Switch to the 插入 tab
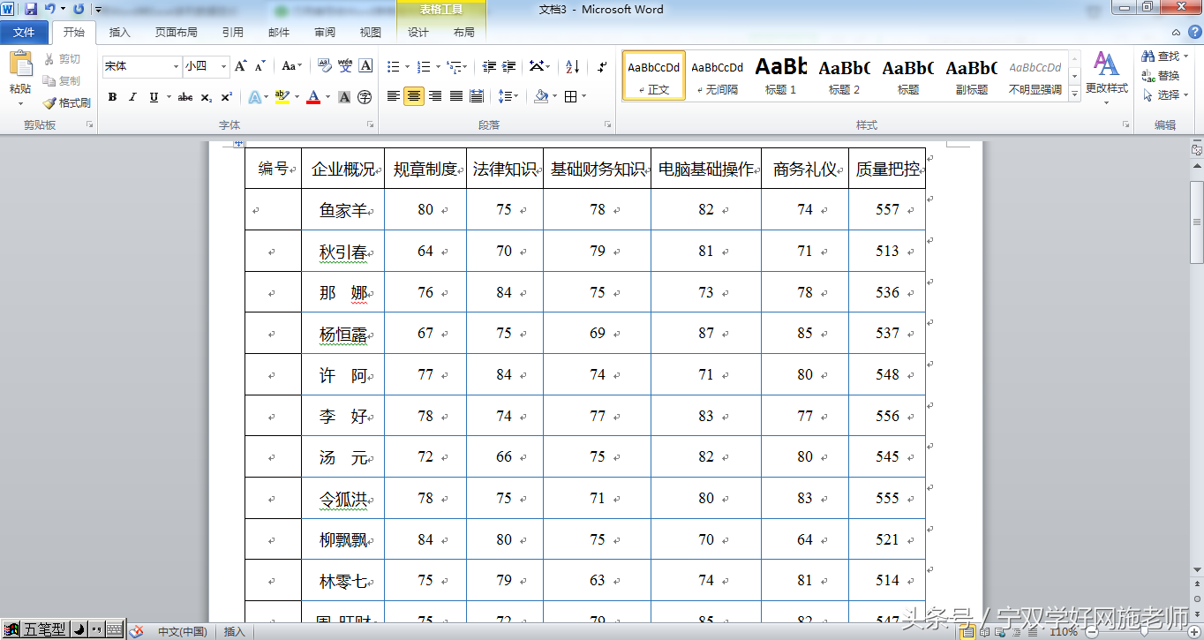This screenshot has height=640, width=1204. click(119, 32)
